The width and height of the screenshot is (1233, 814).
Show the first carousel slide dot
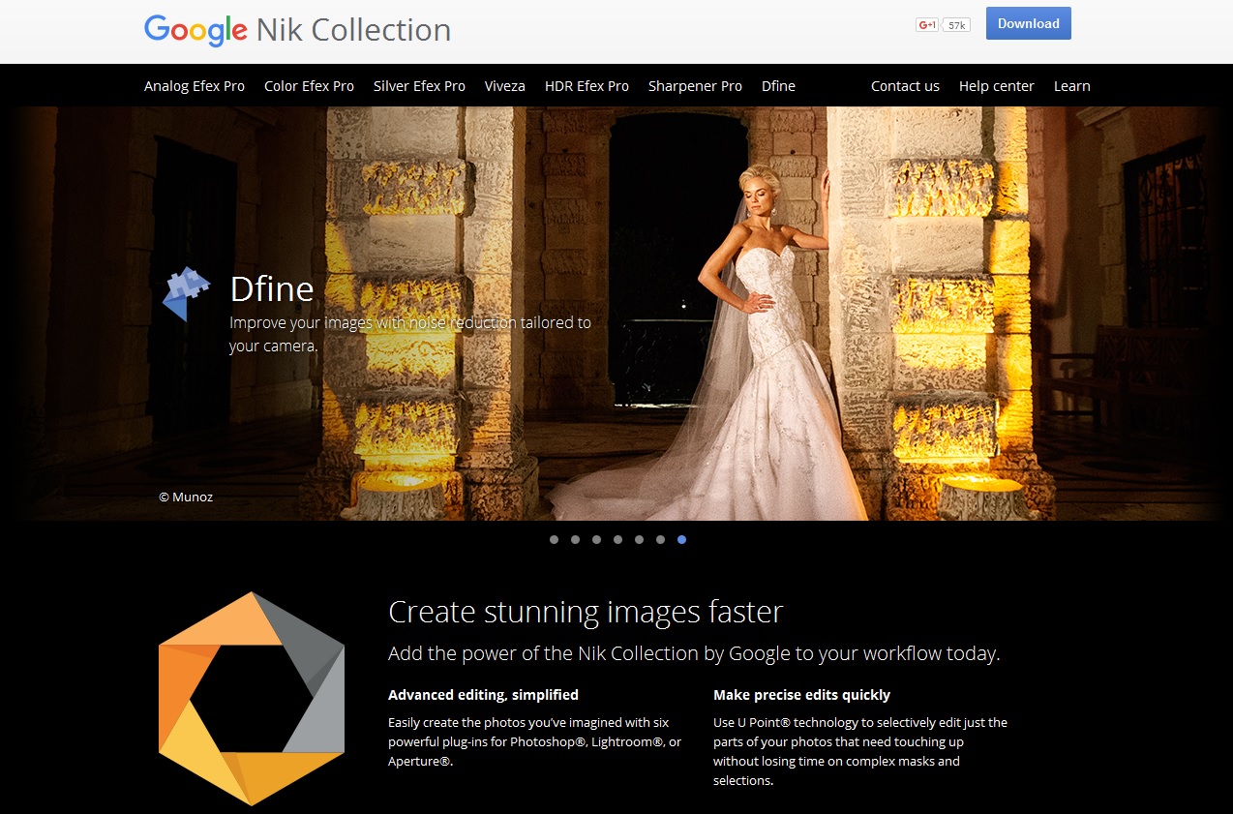(x=554, y=540)
